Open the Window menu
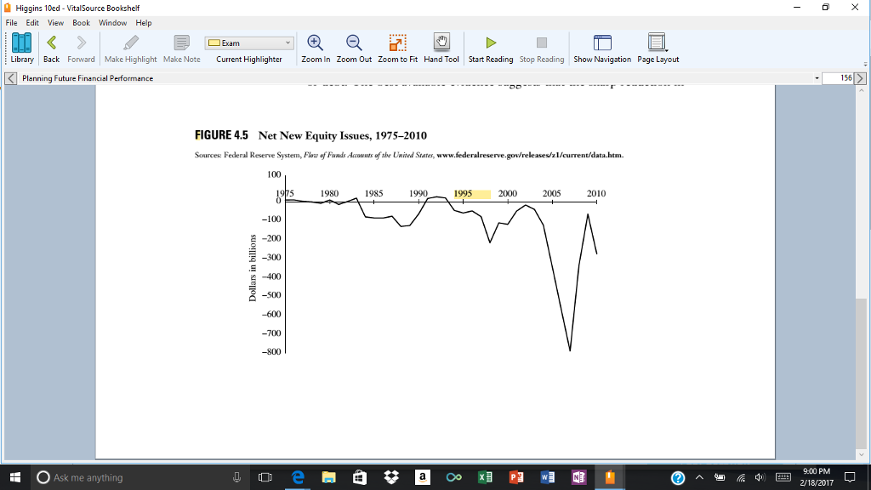The height and width of the screenshot is (490, 871). click(x=111, y=23)
